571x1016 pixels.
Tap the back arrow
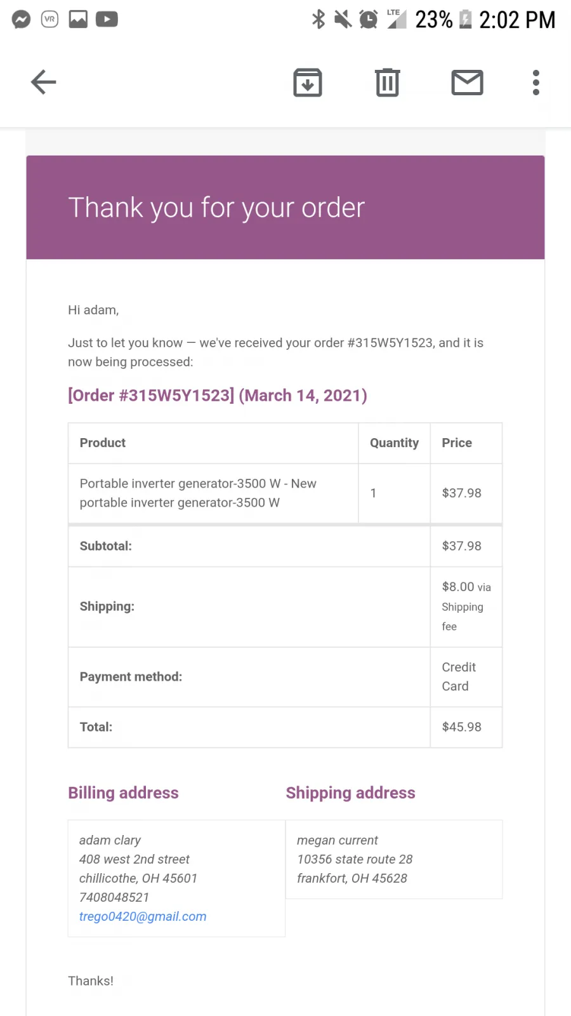(44, 82)
